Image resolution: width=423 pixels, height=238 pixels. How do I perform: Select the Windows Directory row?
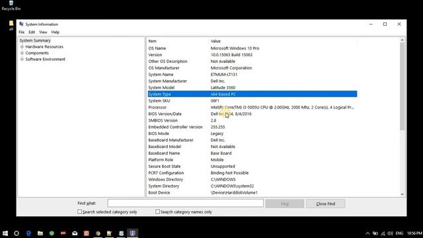[x=252, y=179]
